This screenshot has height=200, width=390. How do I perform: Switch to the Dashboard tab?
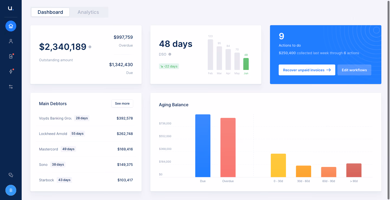pyautogui.click(x=50, y=12)
